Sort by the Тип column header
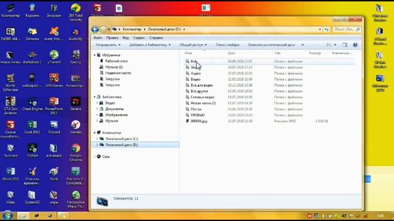 [x=277, y=53]
